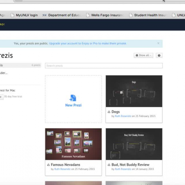
Task: Open the Dogs prezi thumbnail
Action: pyautogui.click(x=134, y=91)
